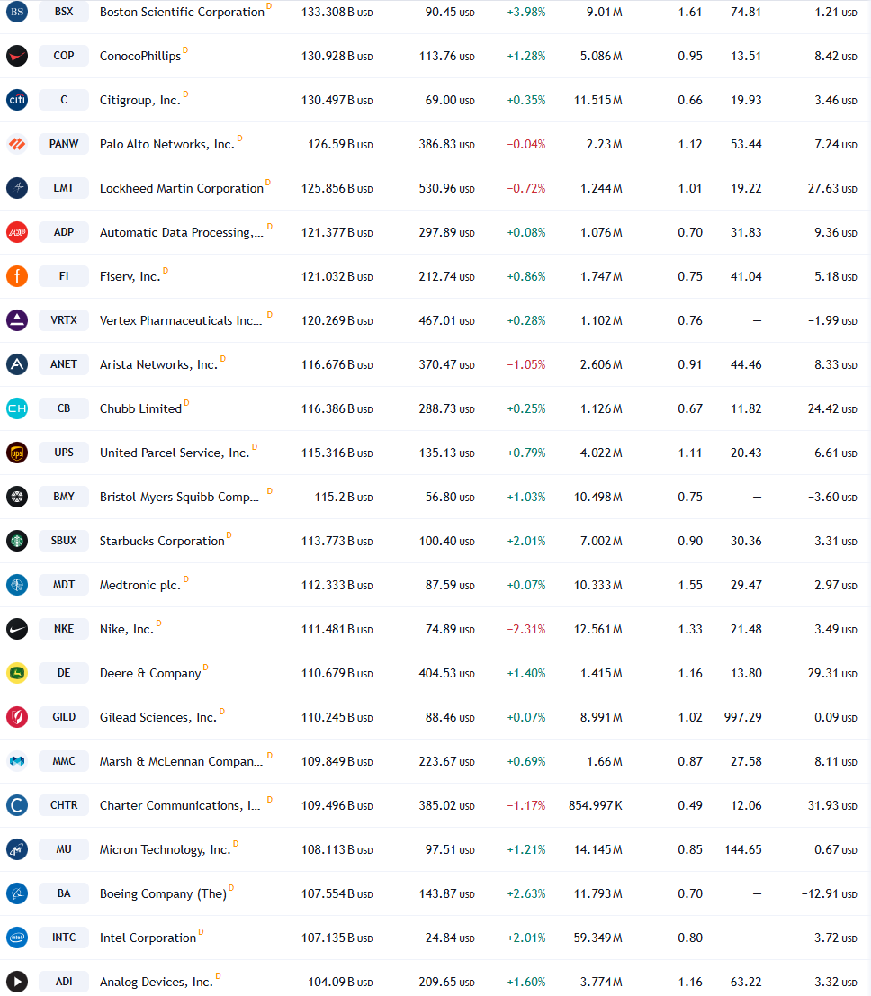871x996 pixels.
Task: Click Starbucks price 100.40 USD
Action: [x=446, y=542]
